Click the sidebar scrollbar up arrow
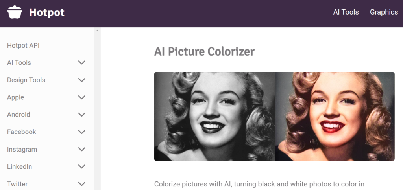The image size is (403, 190). point(97,31)
